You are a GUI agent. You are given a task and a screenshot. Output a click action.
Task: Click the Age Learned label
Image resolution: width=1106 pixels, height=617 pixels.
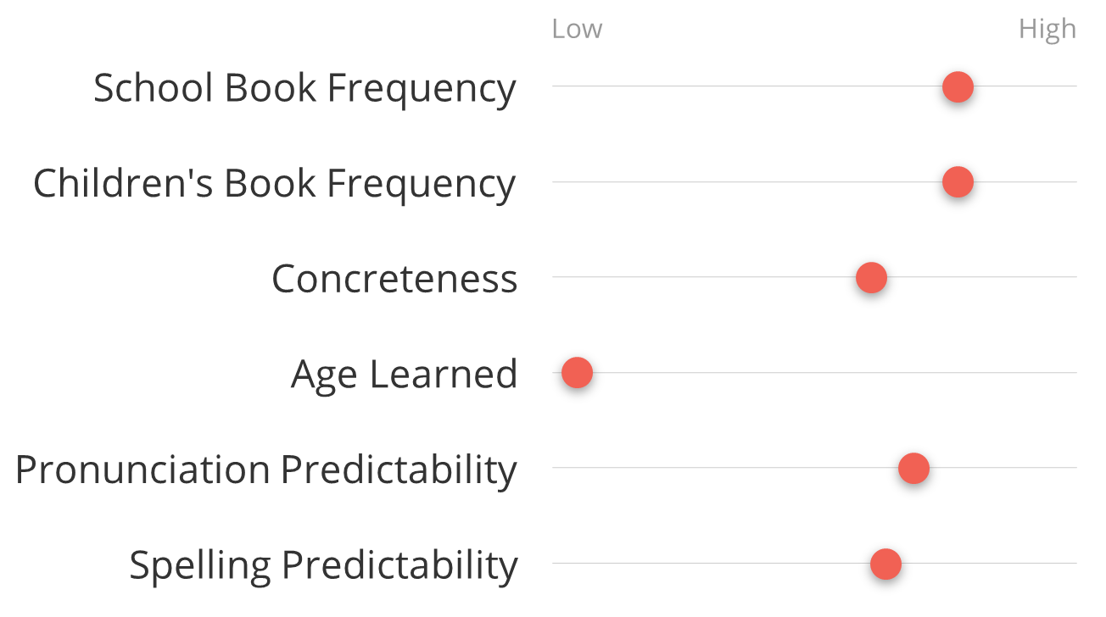click(404, 375)
